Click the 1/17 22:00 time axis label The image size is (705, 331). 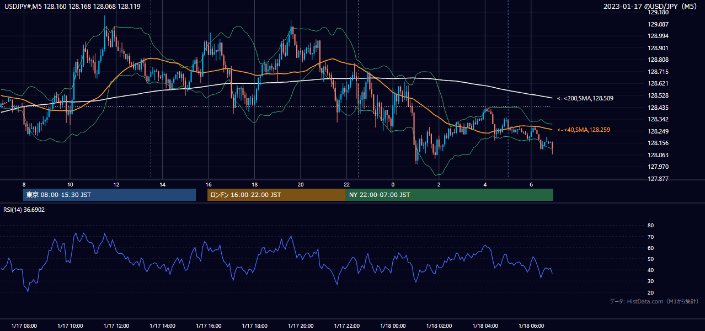coord(346,325)
